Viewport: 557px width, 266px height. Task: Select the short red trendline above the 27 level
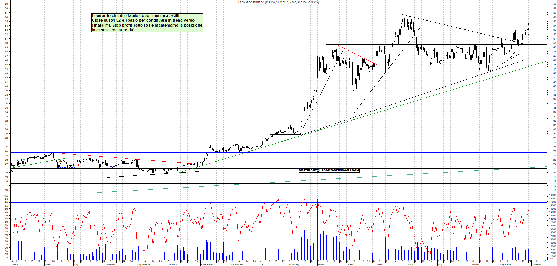tap(241, 143)
